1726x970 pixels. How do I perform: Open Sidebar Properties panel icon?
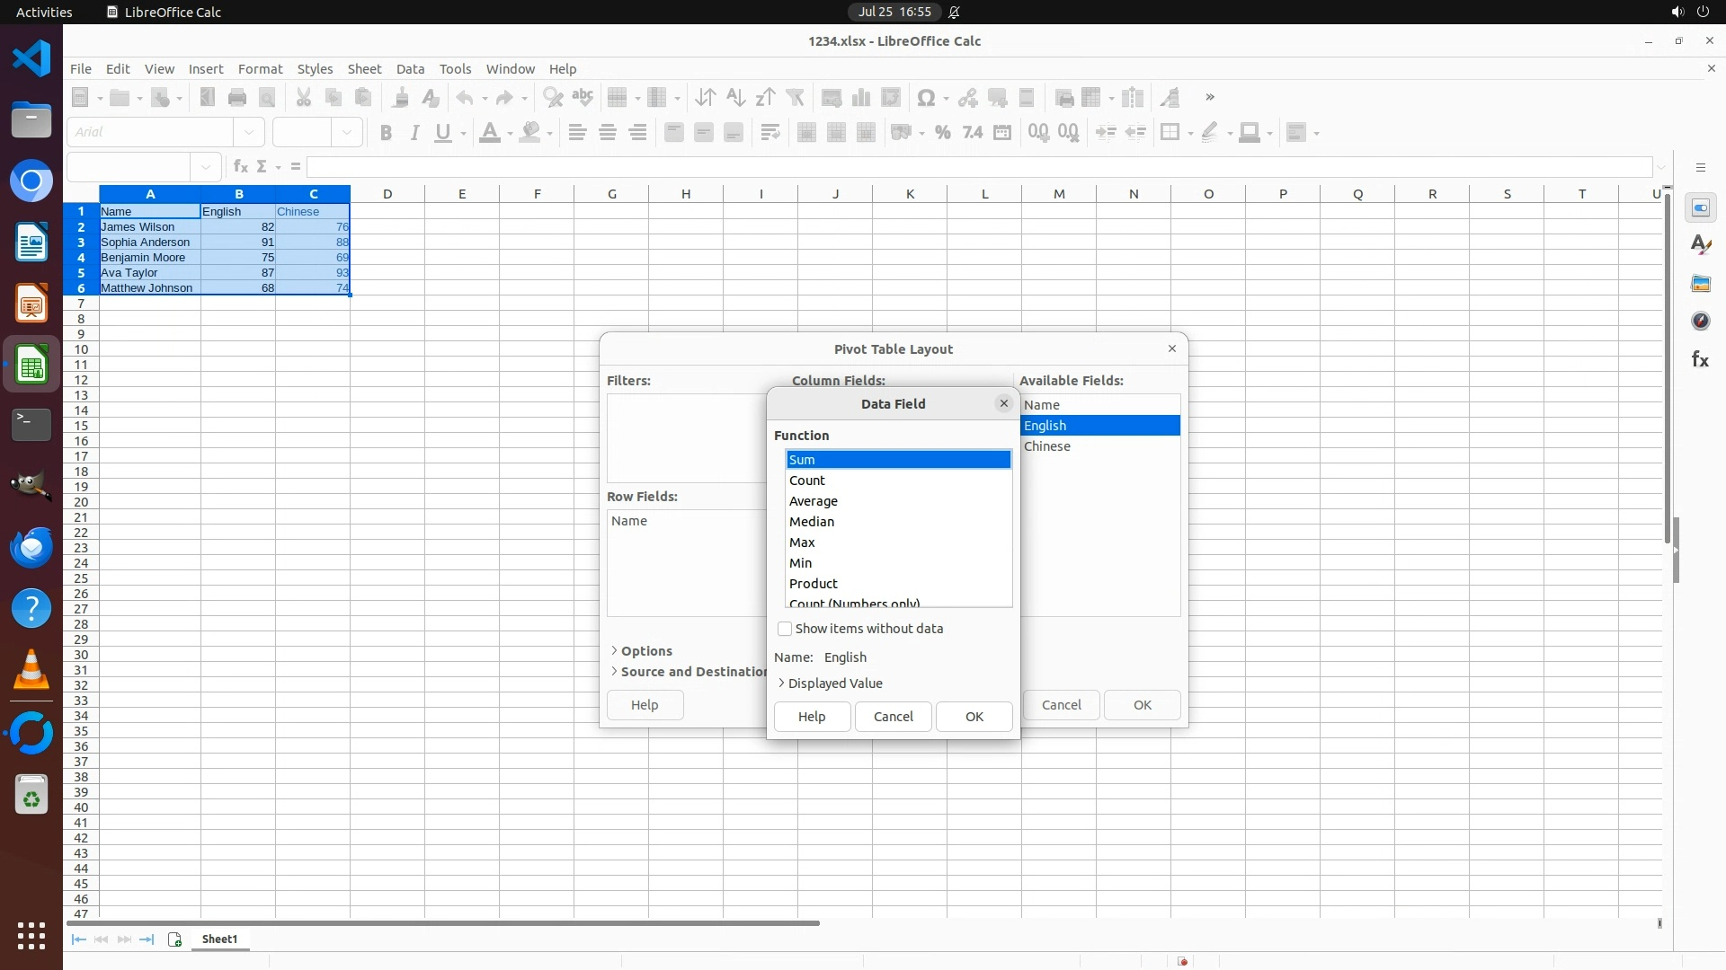[1700, 208]
